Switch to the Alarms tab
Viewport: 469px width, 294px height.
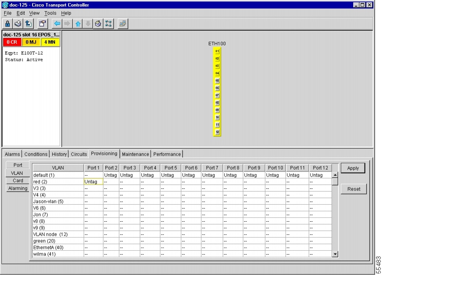click(12, 154)
